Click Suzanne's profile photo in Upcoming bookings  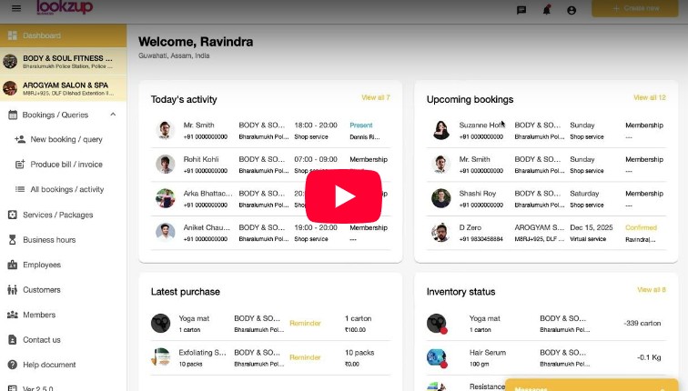click(x=440, y=130)
